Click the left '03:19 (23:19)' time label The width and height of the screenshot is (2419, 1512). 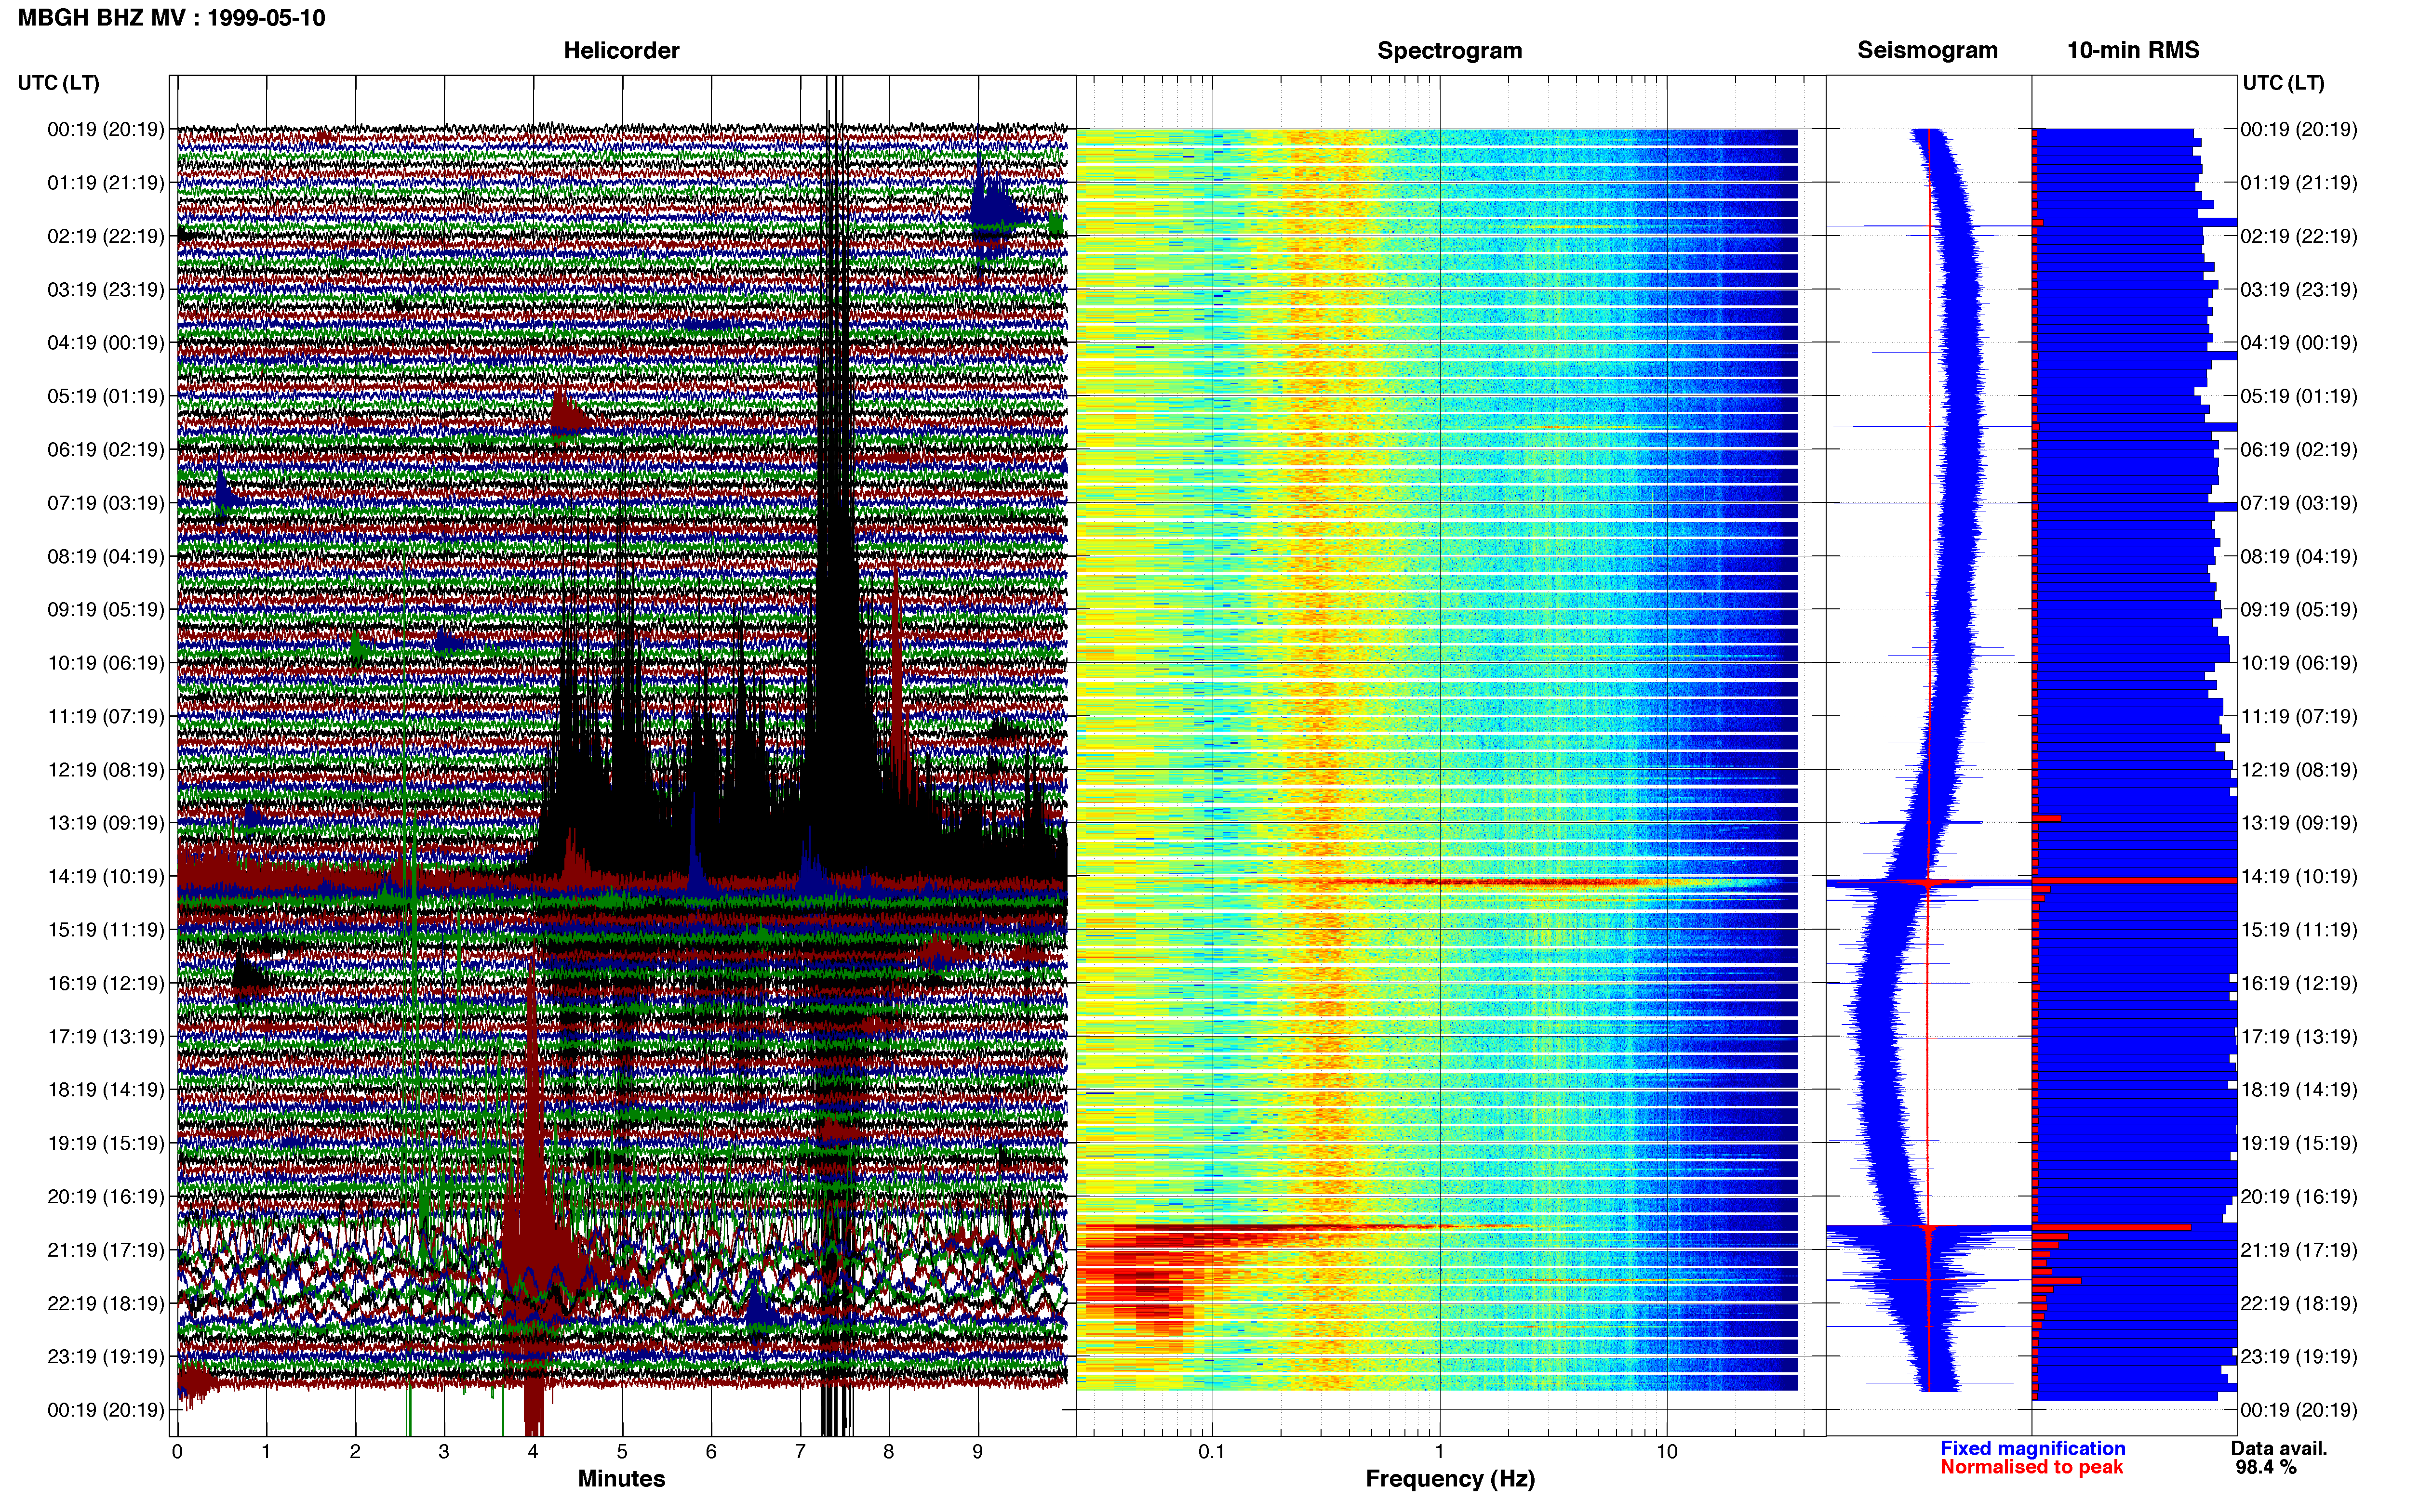click(106, 290)
